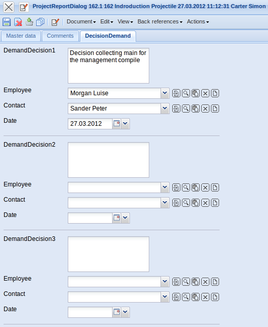Open date options arrow in DemandDecision2 section
The width and height of the screenshot is (268, 327).
(x=125, y=217)
